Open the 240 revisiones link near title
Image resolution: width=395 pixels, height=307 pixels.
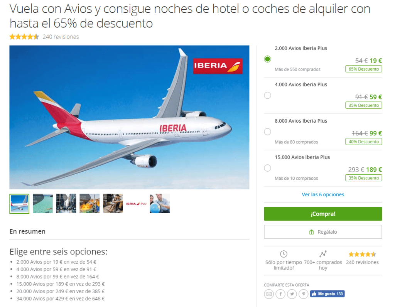pos(61,37)
